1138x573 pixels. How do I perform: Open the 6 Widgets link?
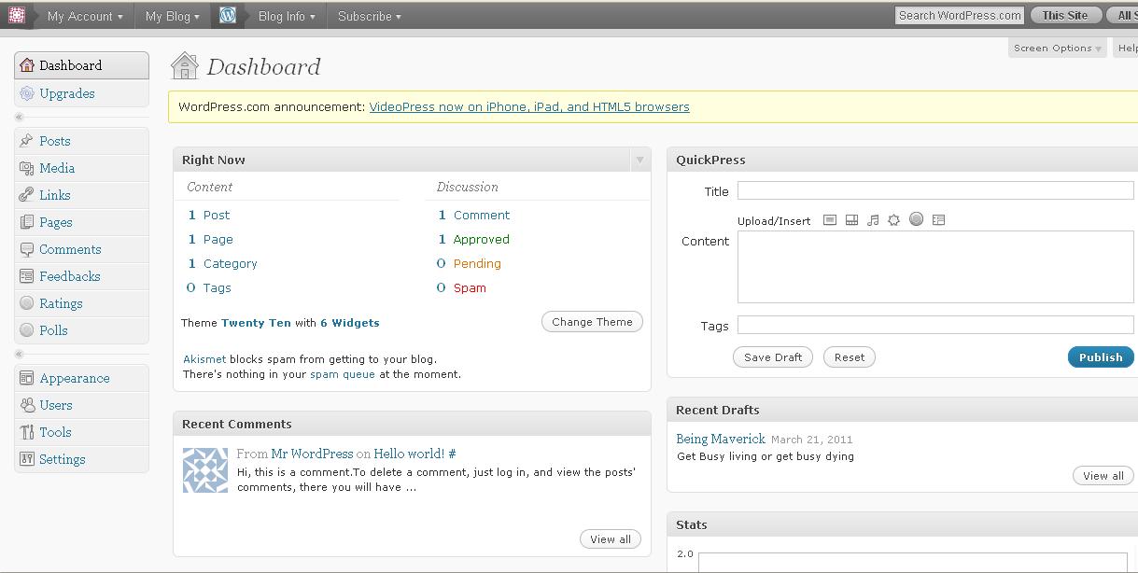tap(350, 323)
